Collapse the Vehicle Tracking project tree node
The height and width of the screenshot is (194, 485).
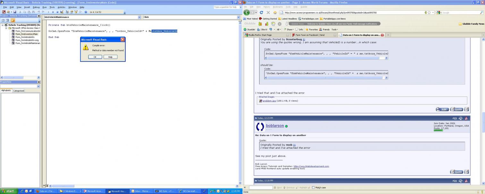(x=3, y=25)
